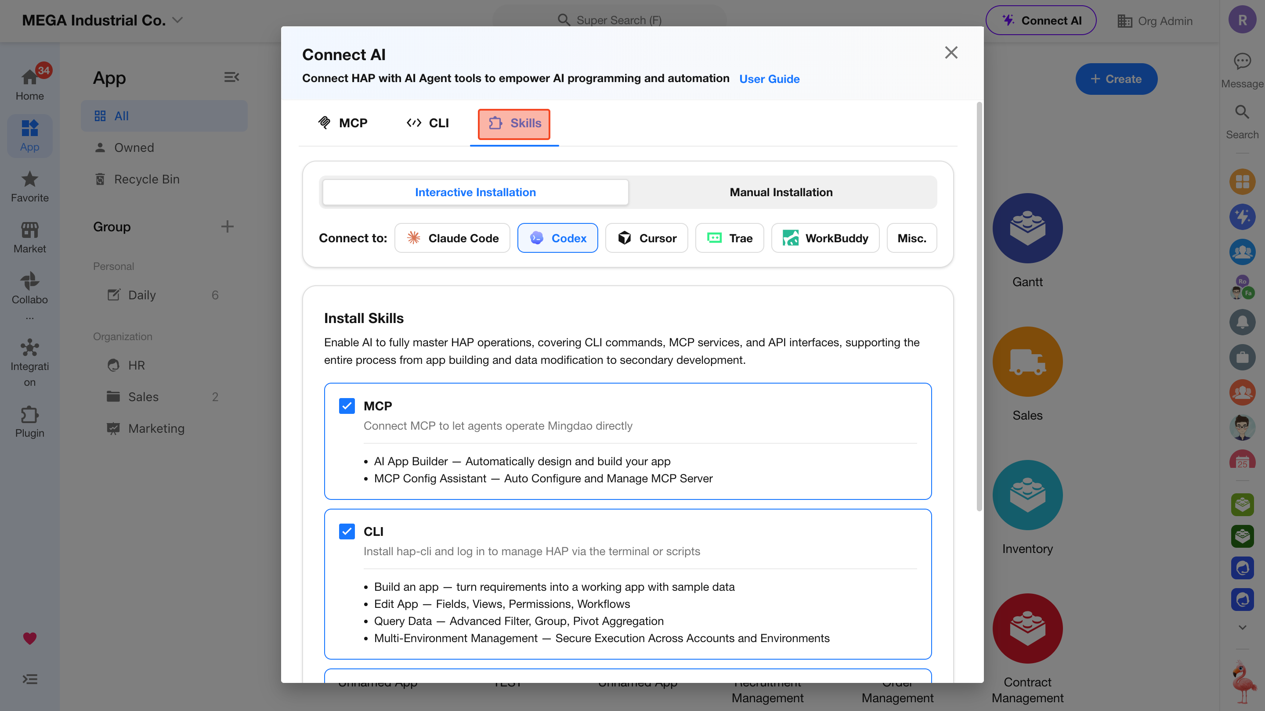Viewport: 1265px width, 711px height.
Task: Open Message in the right sidebar
Action: [1242, 71]
